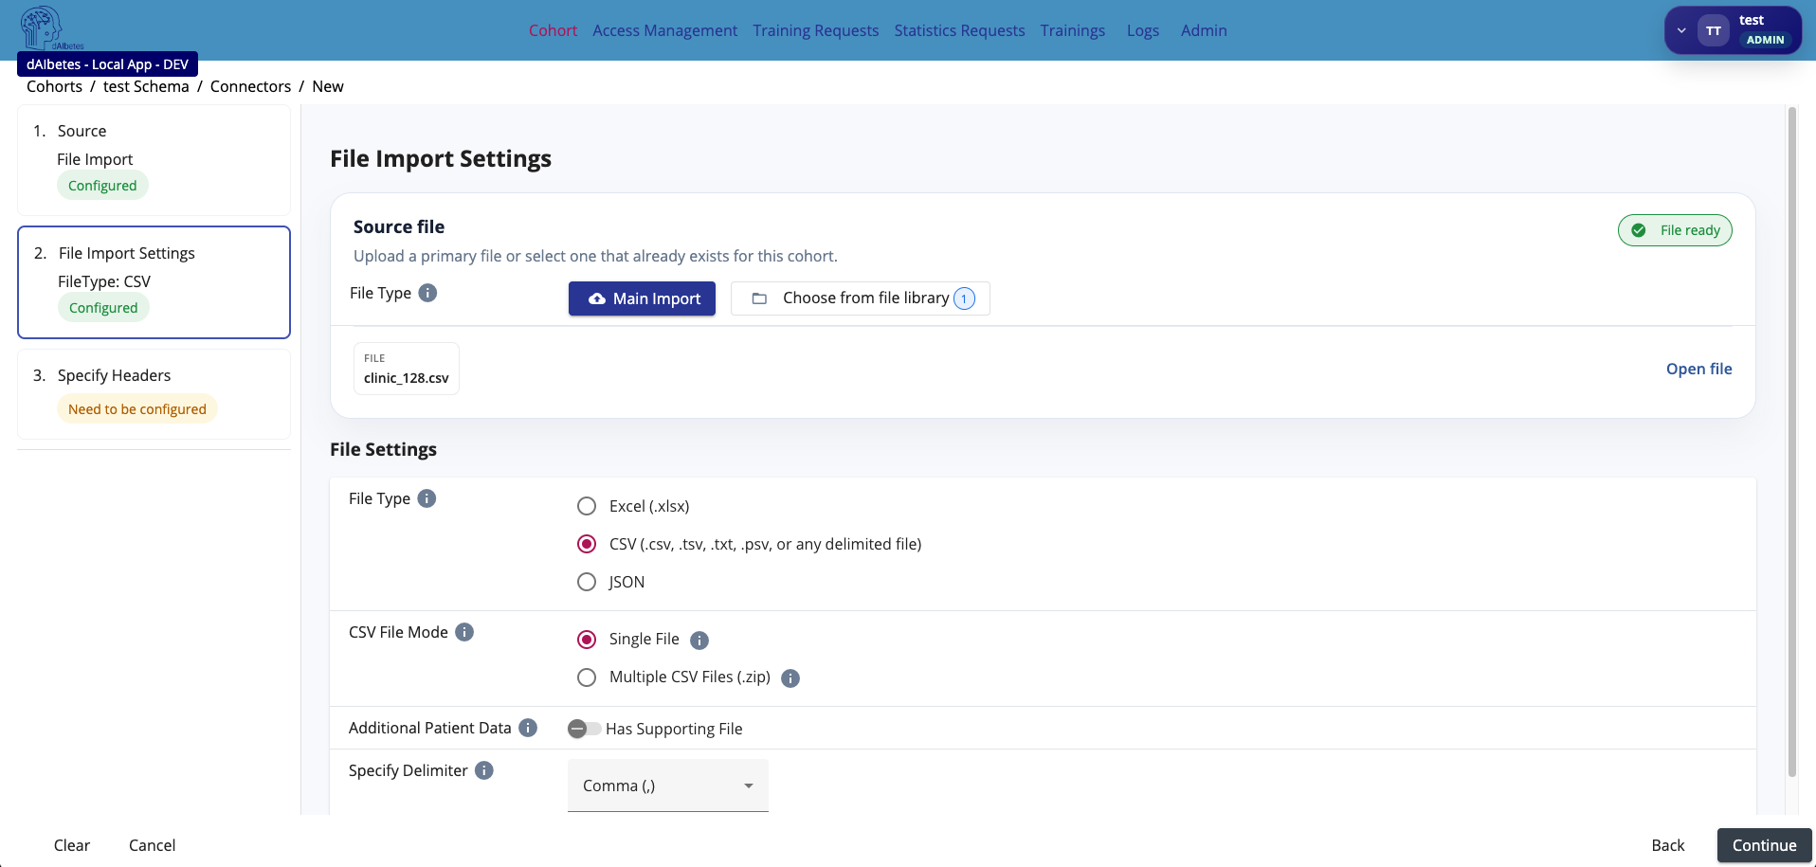This screenshot has height=867, width=1816.
Task: Show info for Specify Delimiter
Action: coord(484,770)
